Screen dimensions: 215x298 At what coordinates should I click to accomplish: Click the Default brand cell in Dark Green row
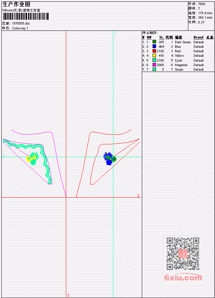pyautogui.click(x=199, y=42)
